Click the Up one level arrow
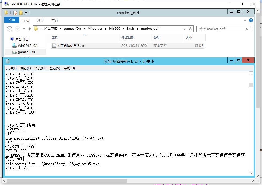The height and width of the screenshot is (185, 262). (29, 29)
